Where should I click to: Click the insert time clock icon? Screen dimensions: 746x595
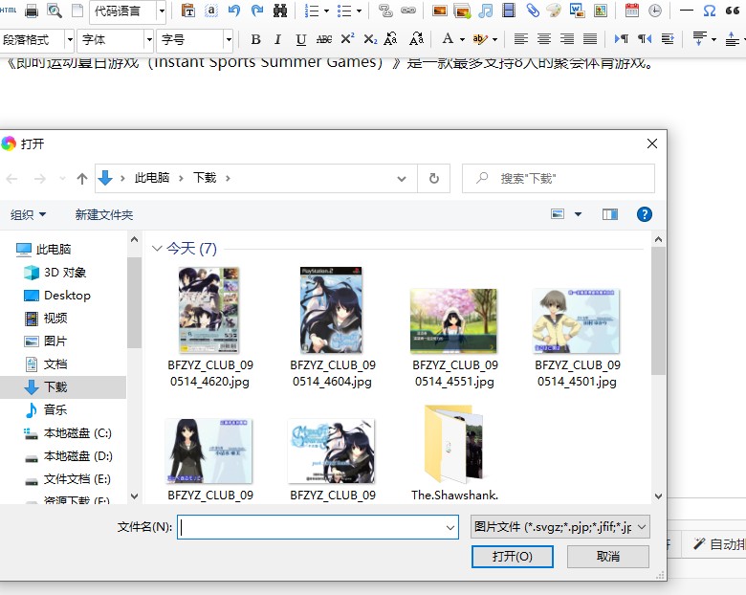[x=655, y=10]
